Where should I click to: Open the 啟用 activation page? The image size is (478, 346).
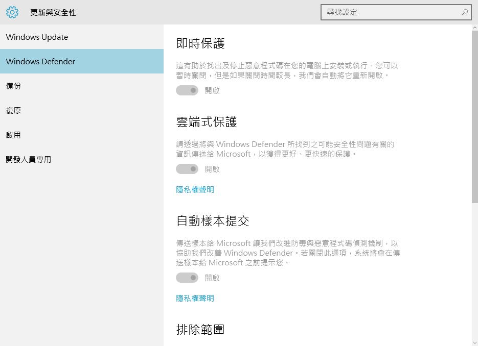click(x=82, y=135)
